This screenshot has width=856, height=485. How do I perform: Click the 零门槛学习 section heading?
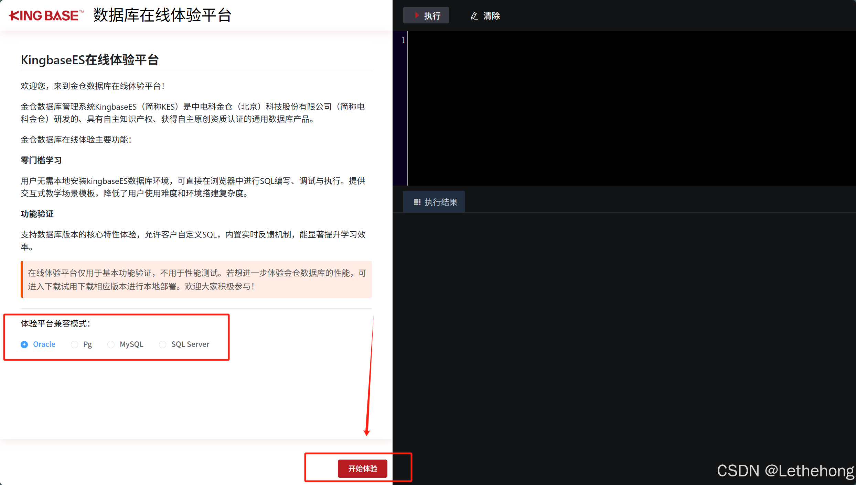click(41, 160)
